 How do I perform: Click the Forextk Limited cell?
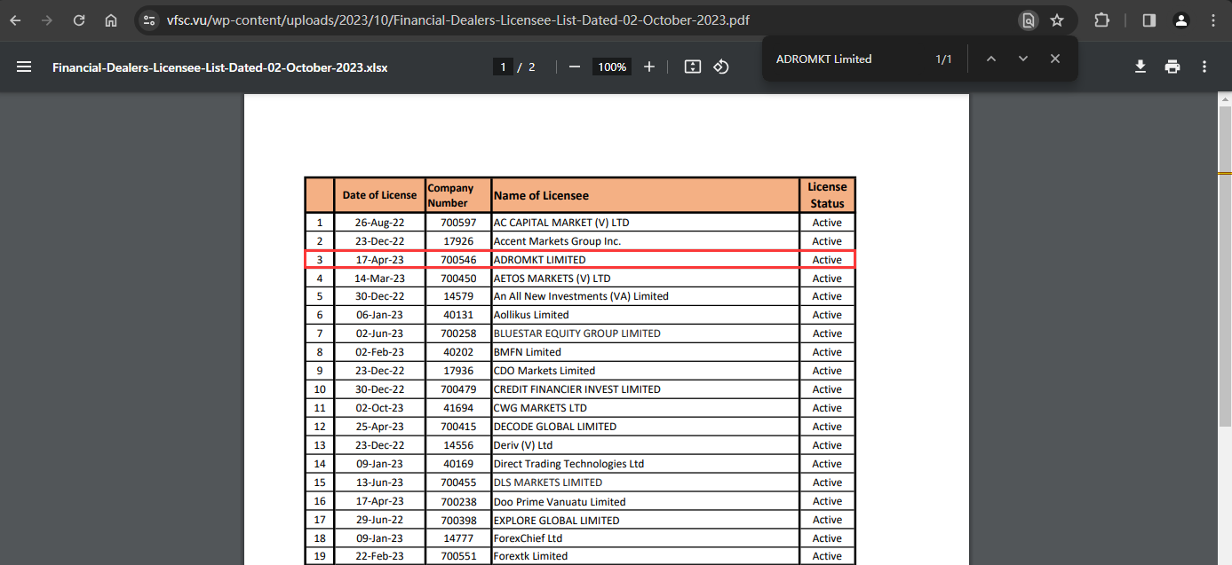click(646, 556)
